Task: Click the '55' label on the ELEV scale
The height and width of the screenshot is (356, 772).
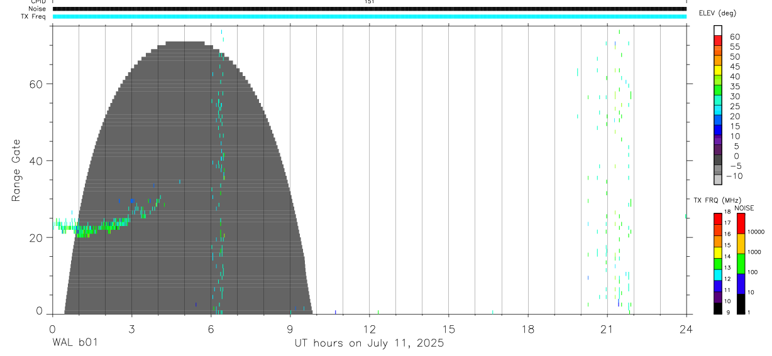Action: tap(734, 47)
